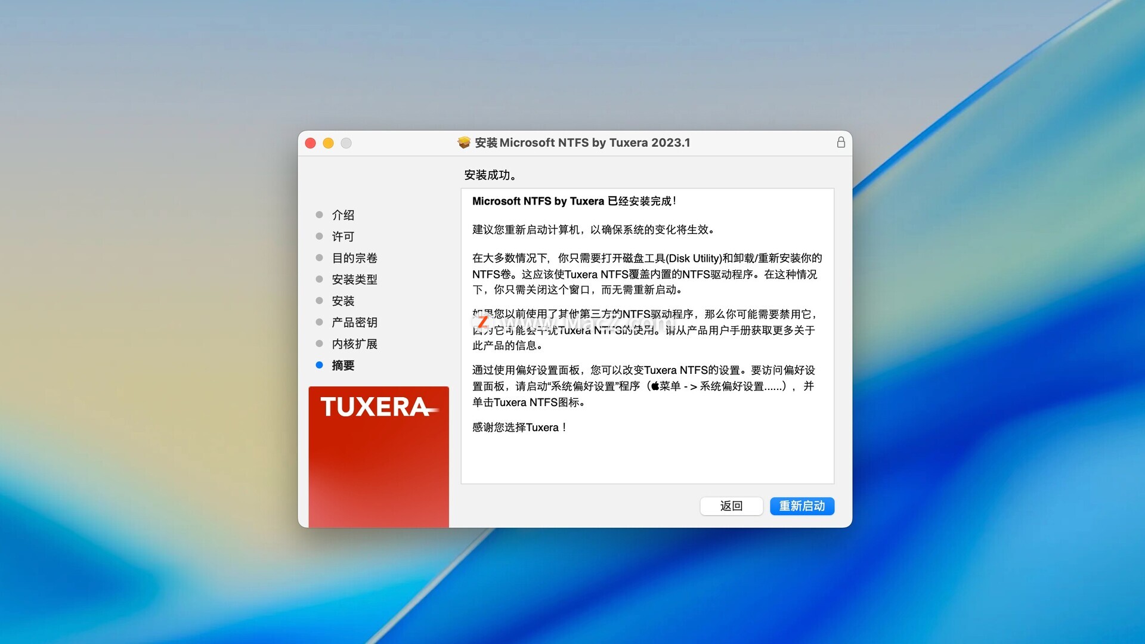The height and width of the screenshot is (644, 1145).
Task: Click the grey bullet beside 介绍
Action: tap(319, 215)
